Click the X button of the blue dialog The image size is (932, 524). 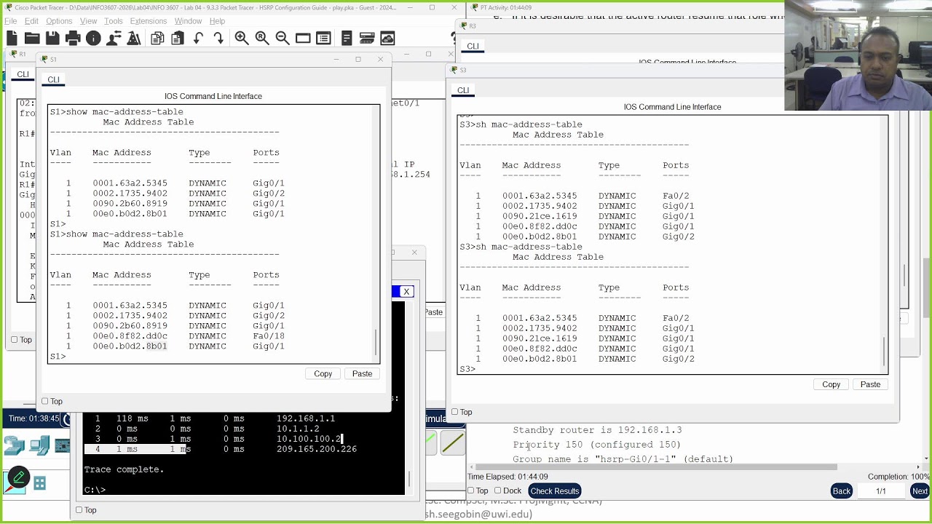(x=407, y=292)
